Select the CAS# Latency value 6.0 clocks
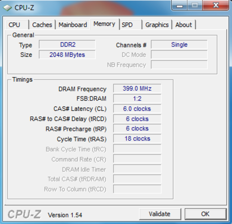 [137, 109]
